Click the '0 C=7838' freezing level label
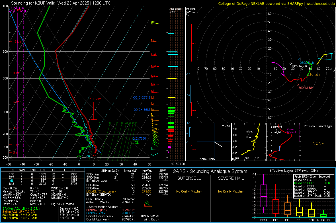 click(x=140, y=138)
